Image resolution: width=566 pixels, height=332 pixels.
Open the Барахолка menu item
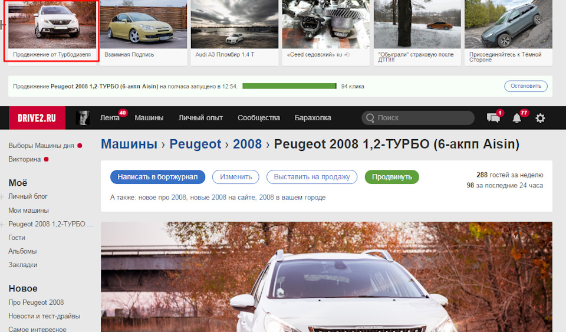(x=312, y=117)
